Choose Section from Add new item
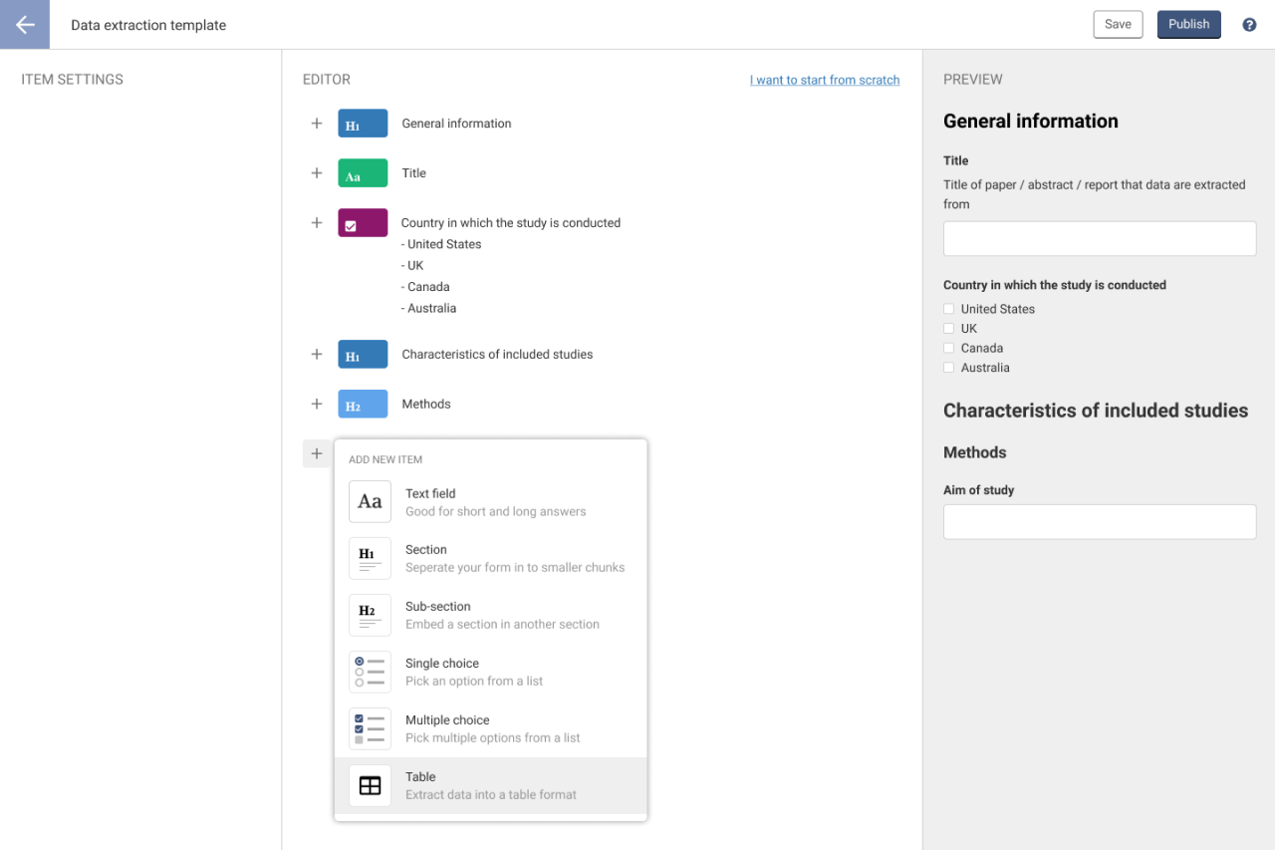Image resolution: width=1275 pixels, height=850 pixels. click(x=491, y=559)
